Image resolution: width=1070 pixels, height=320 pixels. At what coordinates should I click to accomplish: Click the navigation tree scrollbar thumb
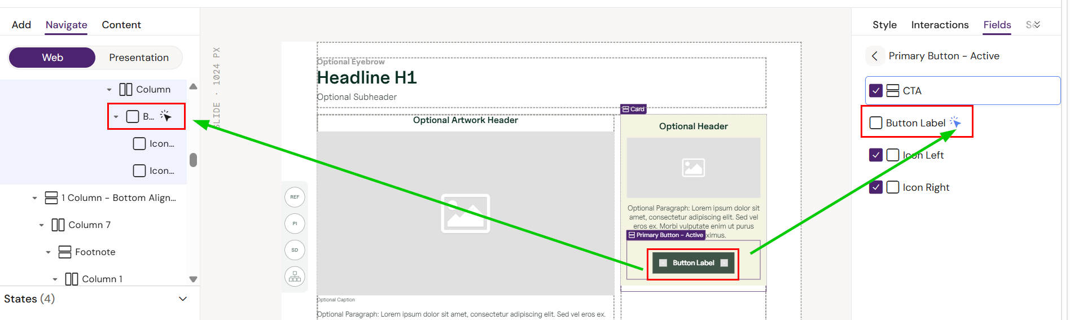click(x=194, y=160)
